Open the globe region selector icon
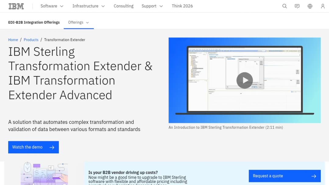The width and height of the screenshot is (329, 185). click(x=310, y=6)
